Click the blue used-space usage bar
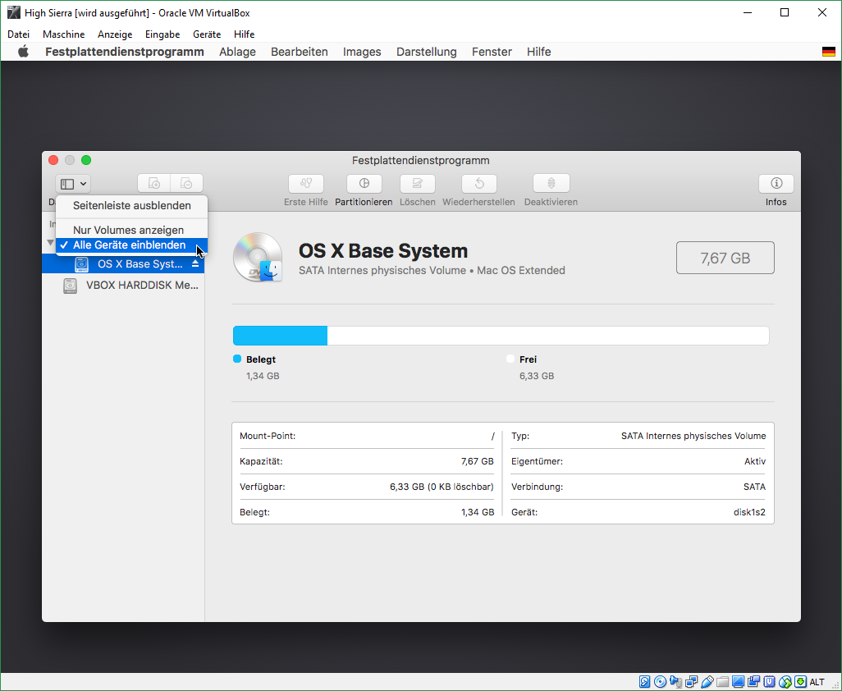Screen dimensions: 842x691 coord(280,336)
